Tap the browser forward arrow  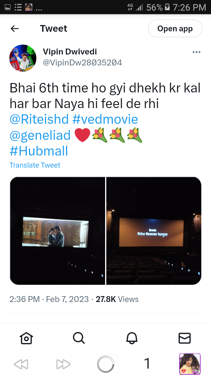coord(63,364)
